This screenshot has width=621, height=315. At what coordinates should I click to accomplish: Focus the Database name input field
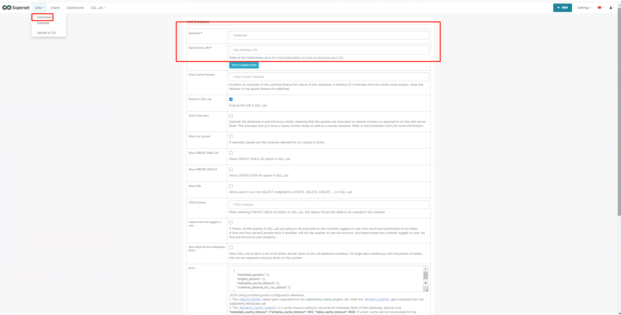point(329,35)
